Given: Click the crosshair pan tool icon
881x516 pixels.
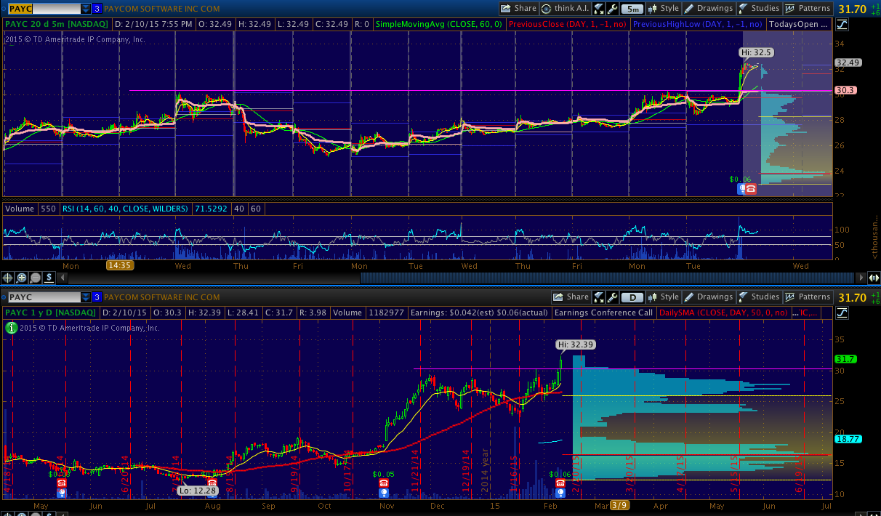Looking at the screenshot, I should 8,278.
